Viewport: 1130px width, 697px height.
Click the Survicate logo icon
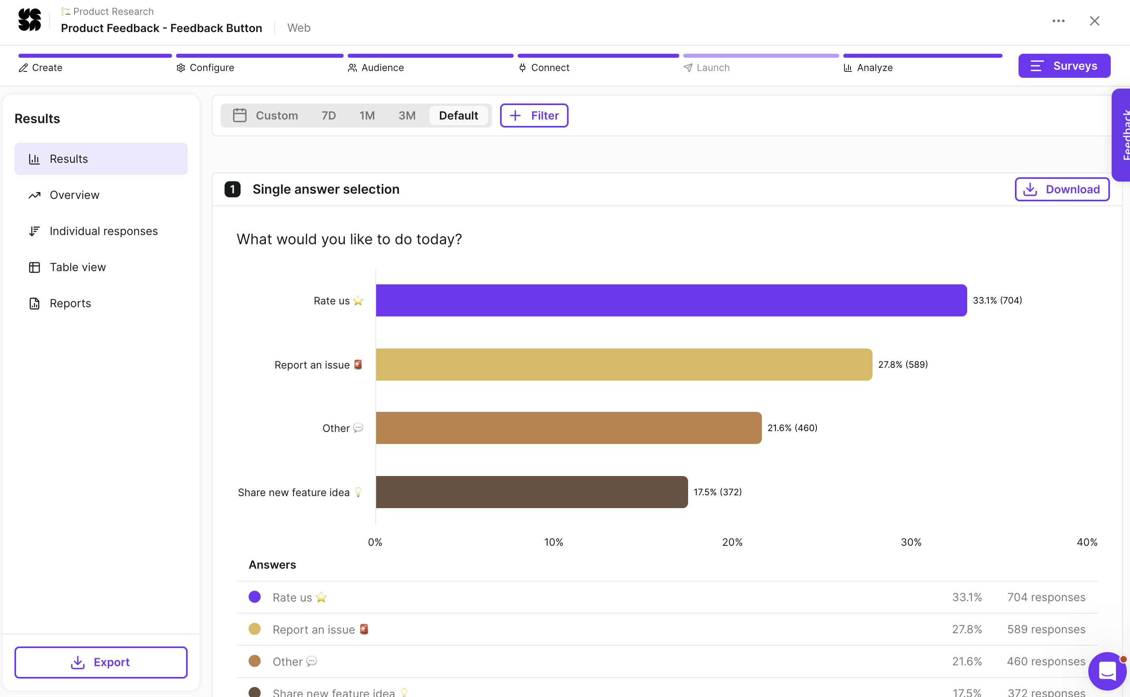click(30, 20)
